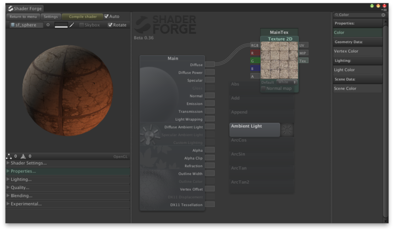394x231 pixels.
Task: Click the Normal input slot
Action: point(210,96)
